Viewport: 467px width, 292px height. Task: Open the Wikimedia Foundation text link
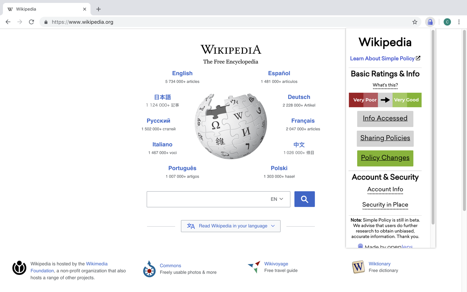tap(69, 267)
